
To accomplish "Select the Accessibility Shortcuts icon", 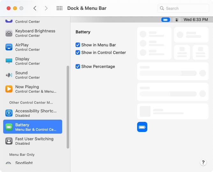I will [9, 113].
